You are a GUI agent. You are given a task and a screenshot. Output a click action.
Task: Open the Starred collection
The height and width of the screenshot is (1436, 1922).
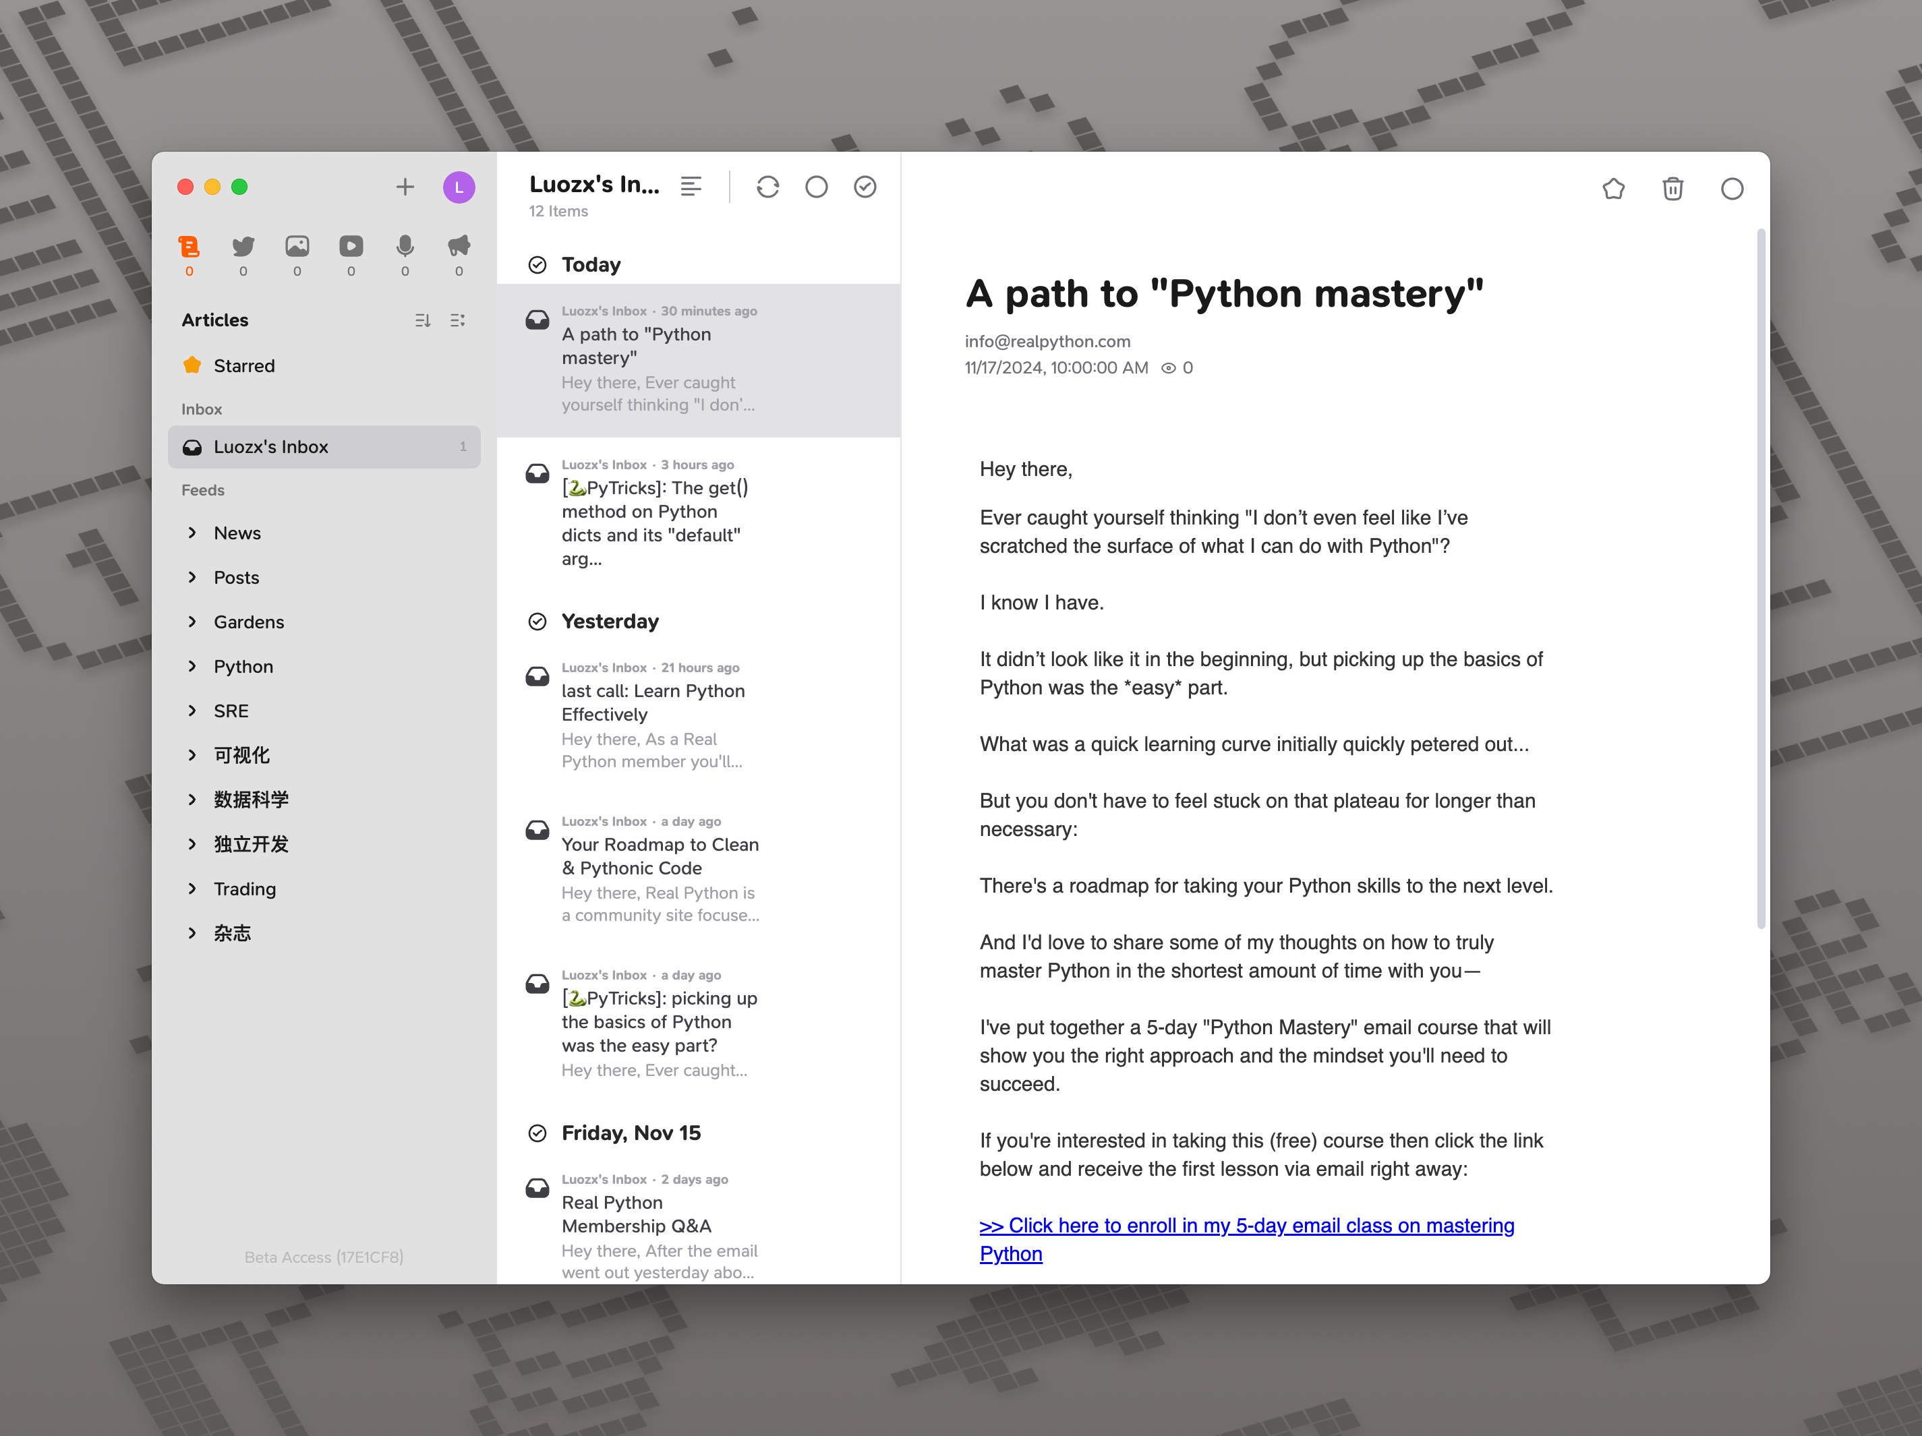[324, 365]
